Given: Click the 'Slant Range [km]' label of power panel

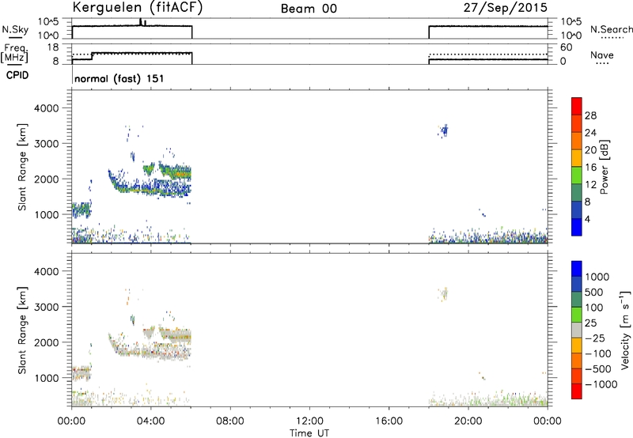Looking at the screenshot, I should click(22, 167).
